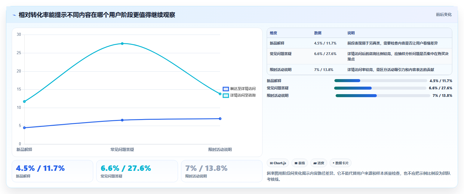Click the lightning icon beside the title
The height and width of the screenshot is (194, 464).
(x=14, y=15)
